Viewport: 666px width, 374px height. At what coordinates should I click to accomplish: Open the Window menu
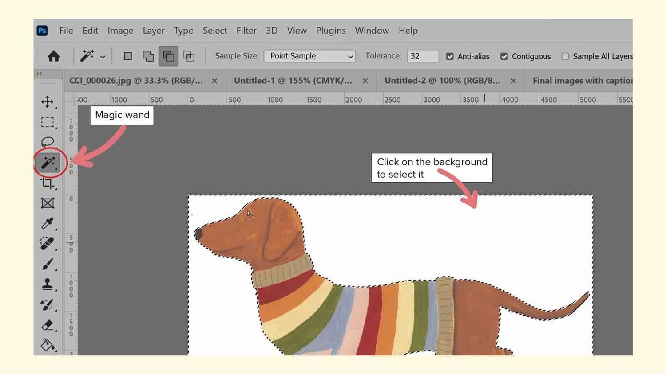372,31
